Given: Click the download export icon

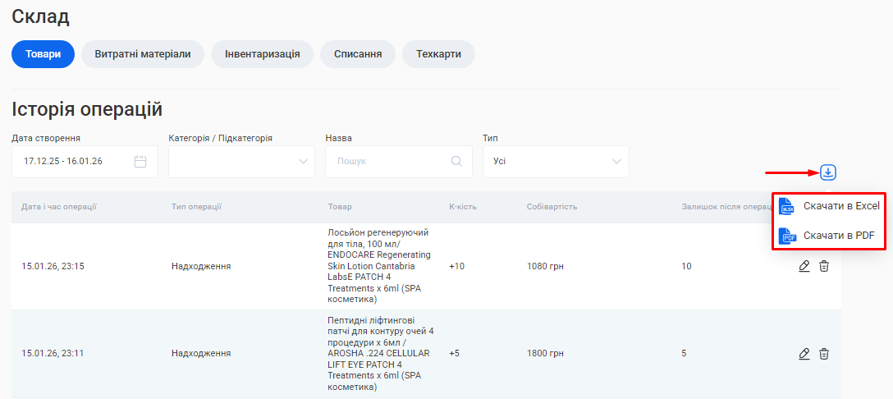Looking at the screenshot, I should [x=828, y=172].
